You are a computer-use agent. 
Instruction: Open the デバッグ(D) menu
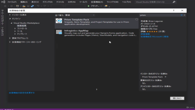tap(48, 2)
